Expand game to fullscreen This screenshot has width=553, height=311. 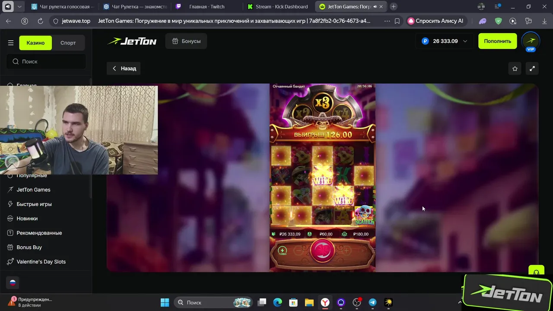[532, 68]
